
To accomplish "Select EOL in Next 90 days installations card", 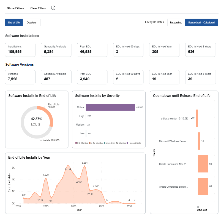I will (x=128, y=50).
